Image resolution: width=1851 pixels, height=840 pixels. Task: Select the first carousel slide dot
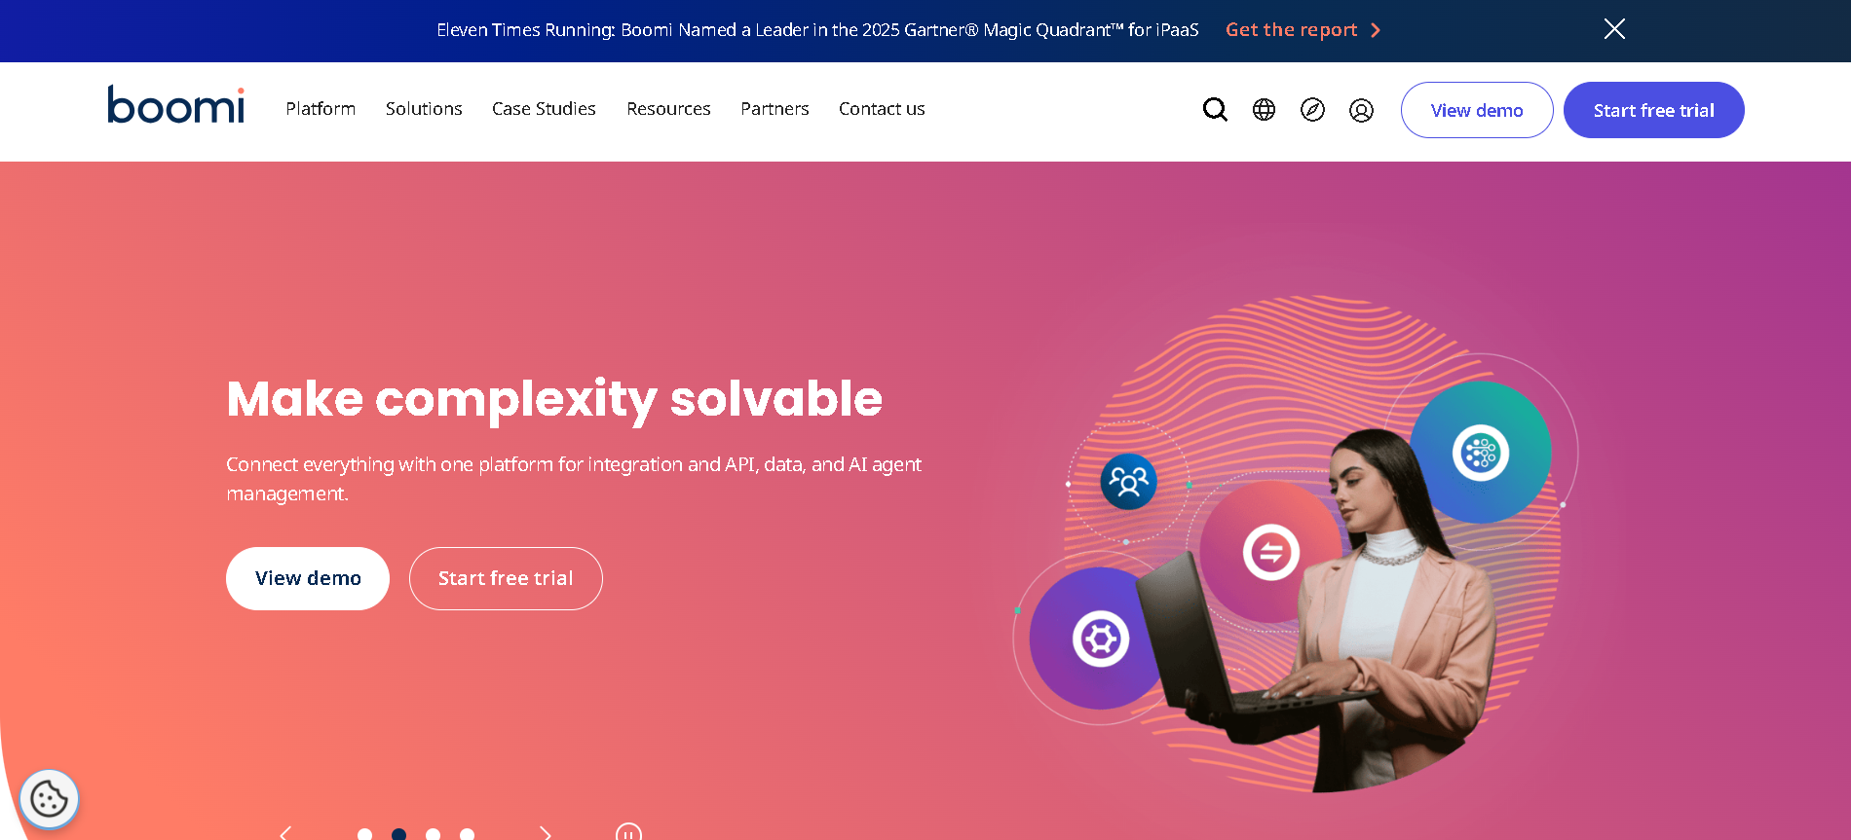coord(364,834)
